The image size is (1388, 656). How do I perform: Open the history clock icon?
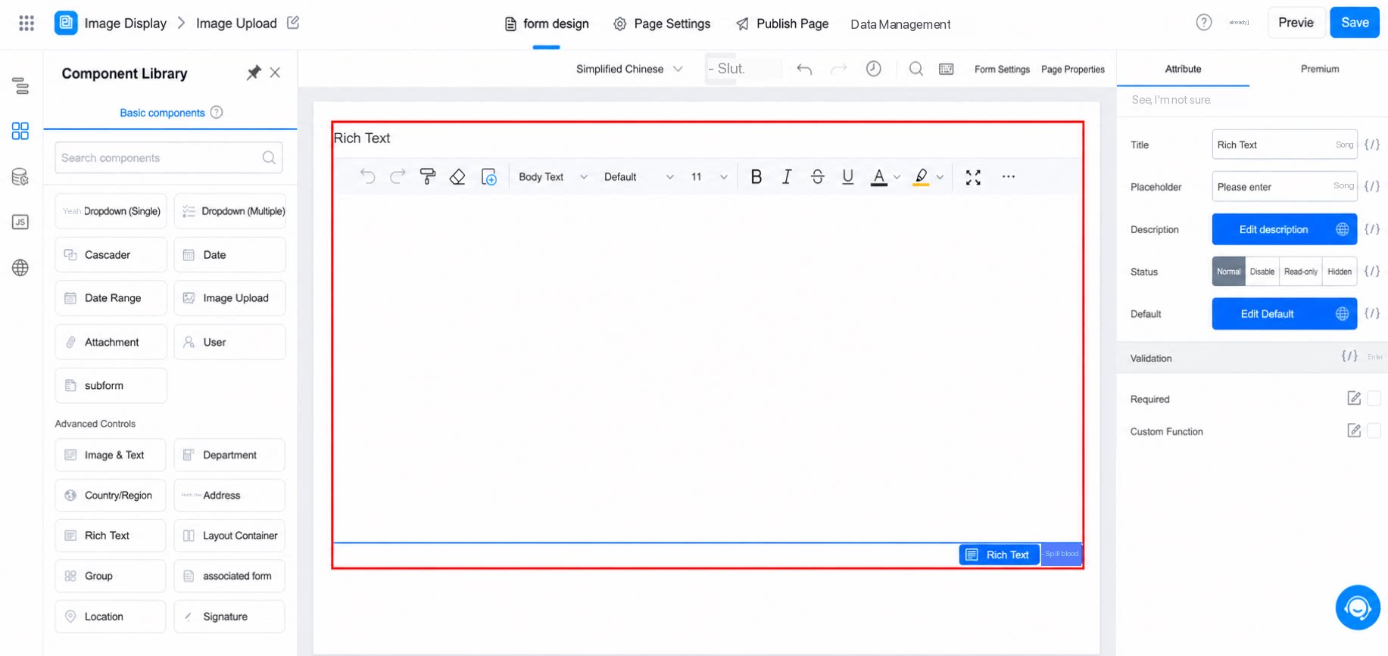pos(873,69)
